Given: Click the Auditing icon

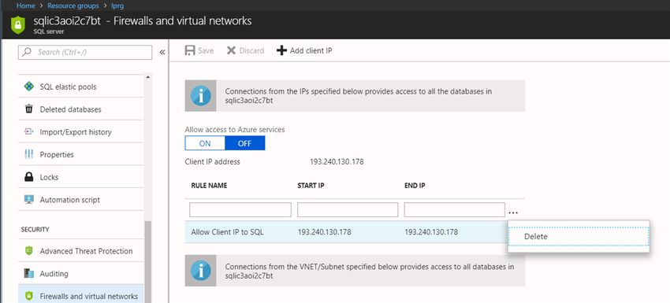Looking at the screenshot, I should tap(29, 274).
